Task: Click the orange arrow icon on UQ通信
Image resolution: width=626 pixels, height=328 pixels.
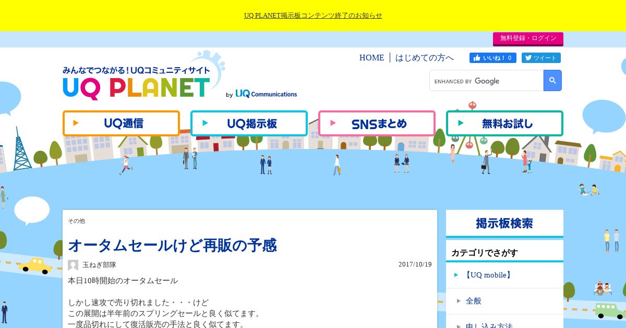Action: tap(76, 123)
